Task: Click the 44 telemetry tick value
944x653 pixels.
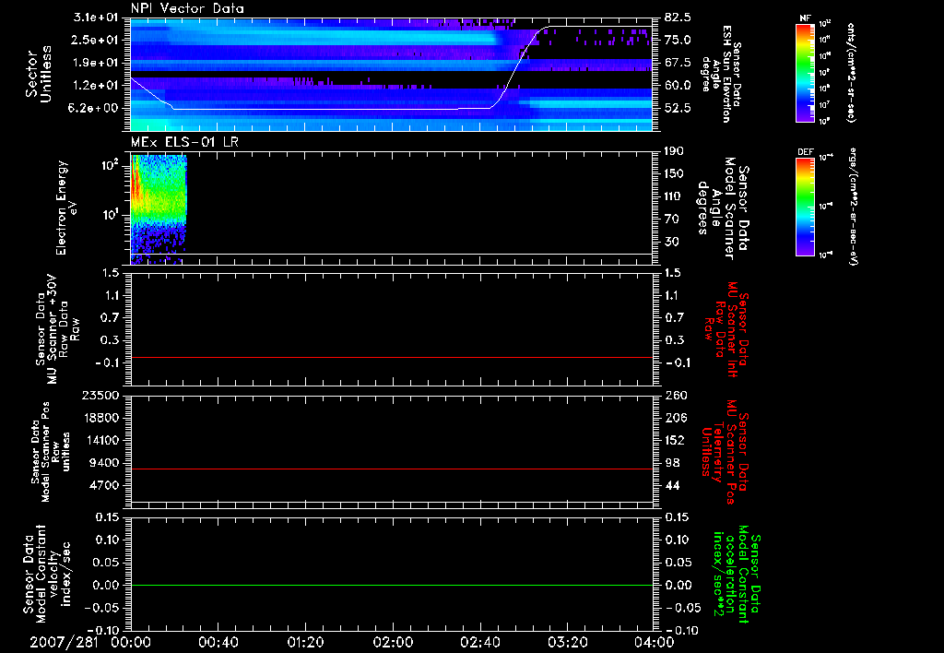Action: 672,485
